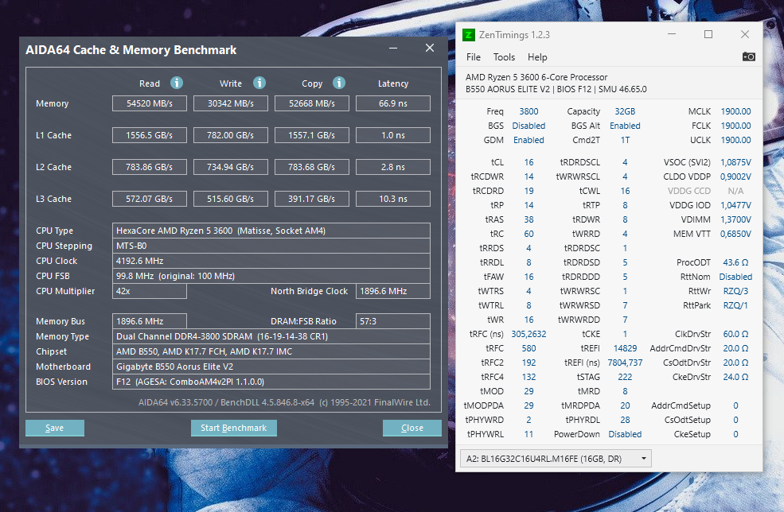Expand the A2 memory module dropdown
This screenshot has width=784, height=512.
555,459
